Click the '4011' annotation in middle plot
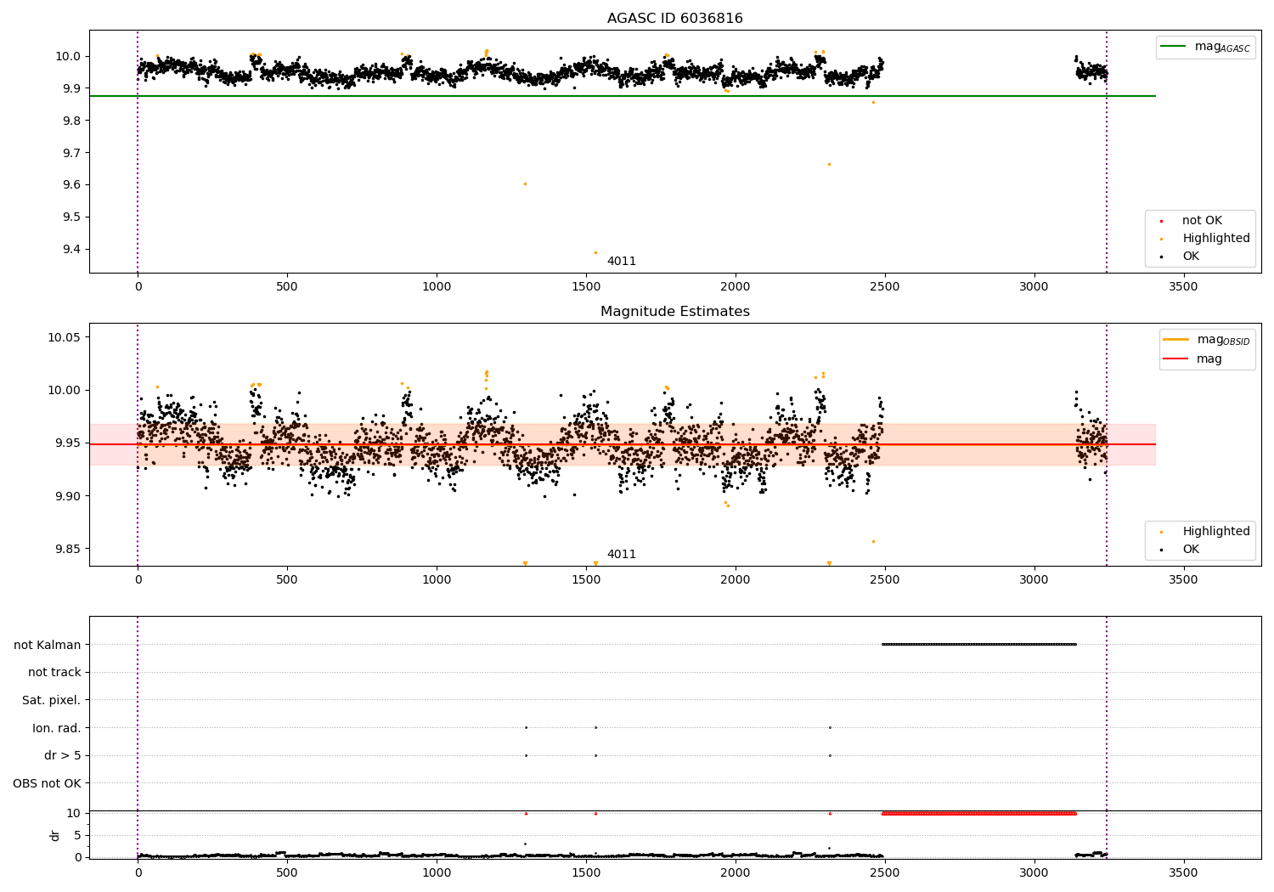1274x892 pixels. coord(622,555)
